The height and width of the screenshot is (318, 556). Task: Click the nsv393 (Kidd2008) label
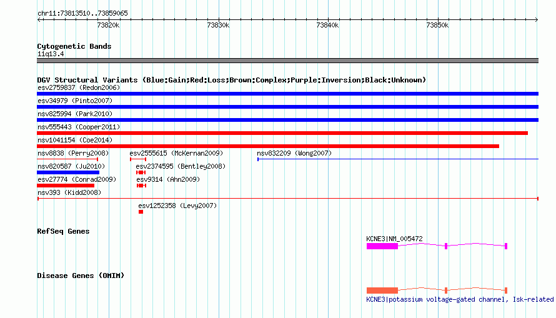coord(69,192)
